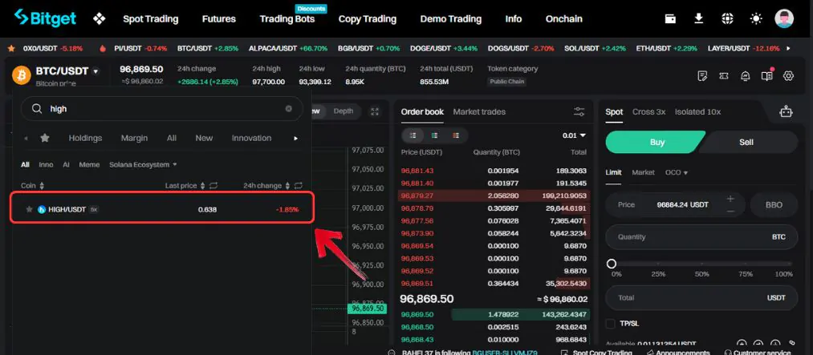Open the Futures menu
This screenshot has width=813, height=355.
pos(219,19)
